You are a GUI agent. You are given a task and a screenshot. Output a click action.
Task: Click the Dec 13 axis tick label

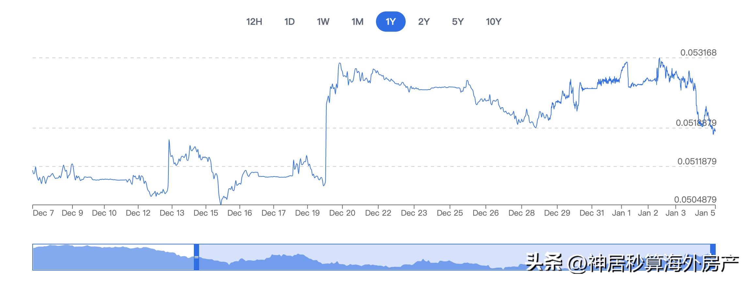[x=172, y=213]
